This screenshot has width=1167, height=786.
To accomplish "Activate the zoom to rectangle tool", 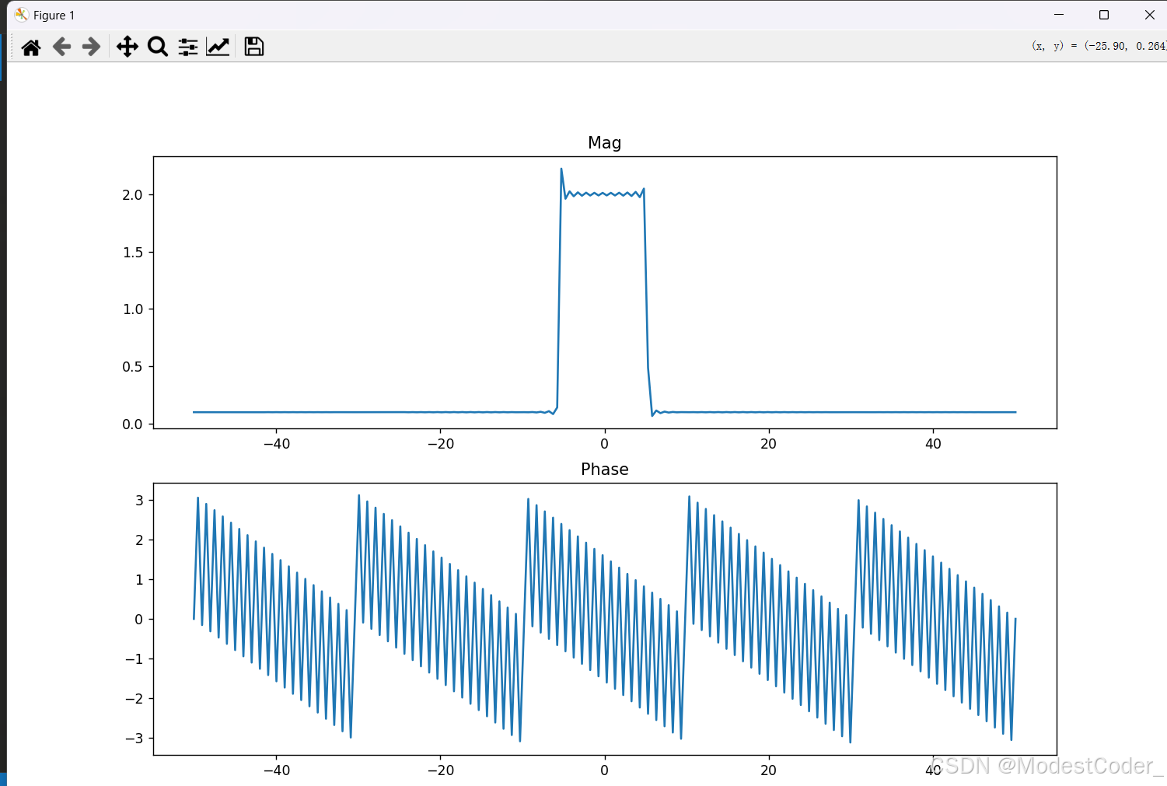I will [158, 47].
